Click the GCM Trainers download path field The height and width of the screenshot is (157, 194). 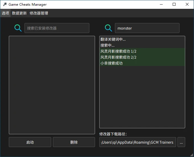(138, 142)
